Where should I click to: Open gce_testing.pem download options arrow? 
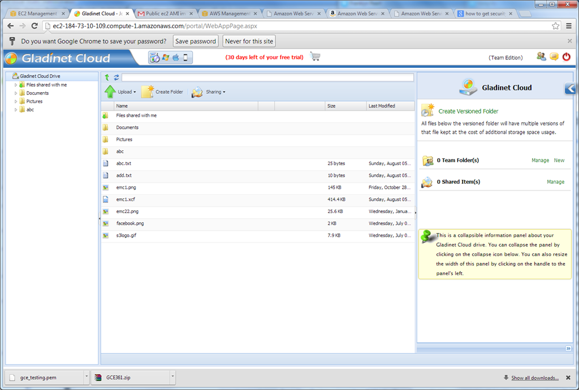pos(87,376)
